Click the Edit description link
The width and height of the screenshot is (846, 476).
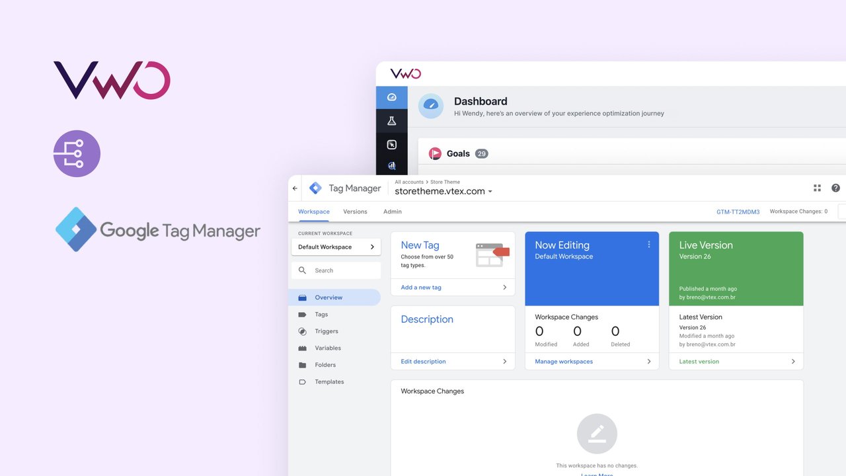coord(423,362)
